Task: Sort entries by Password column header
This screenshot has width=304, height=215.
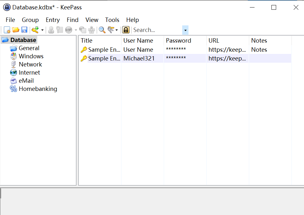Action: pos(185,40)
